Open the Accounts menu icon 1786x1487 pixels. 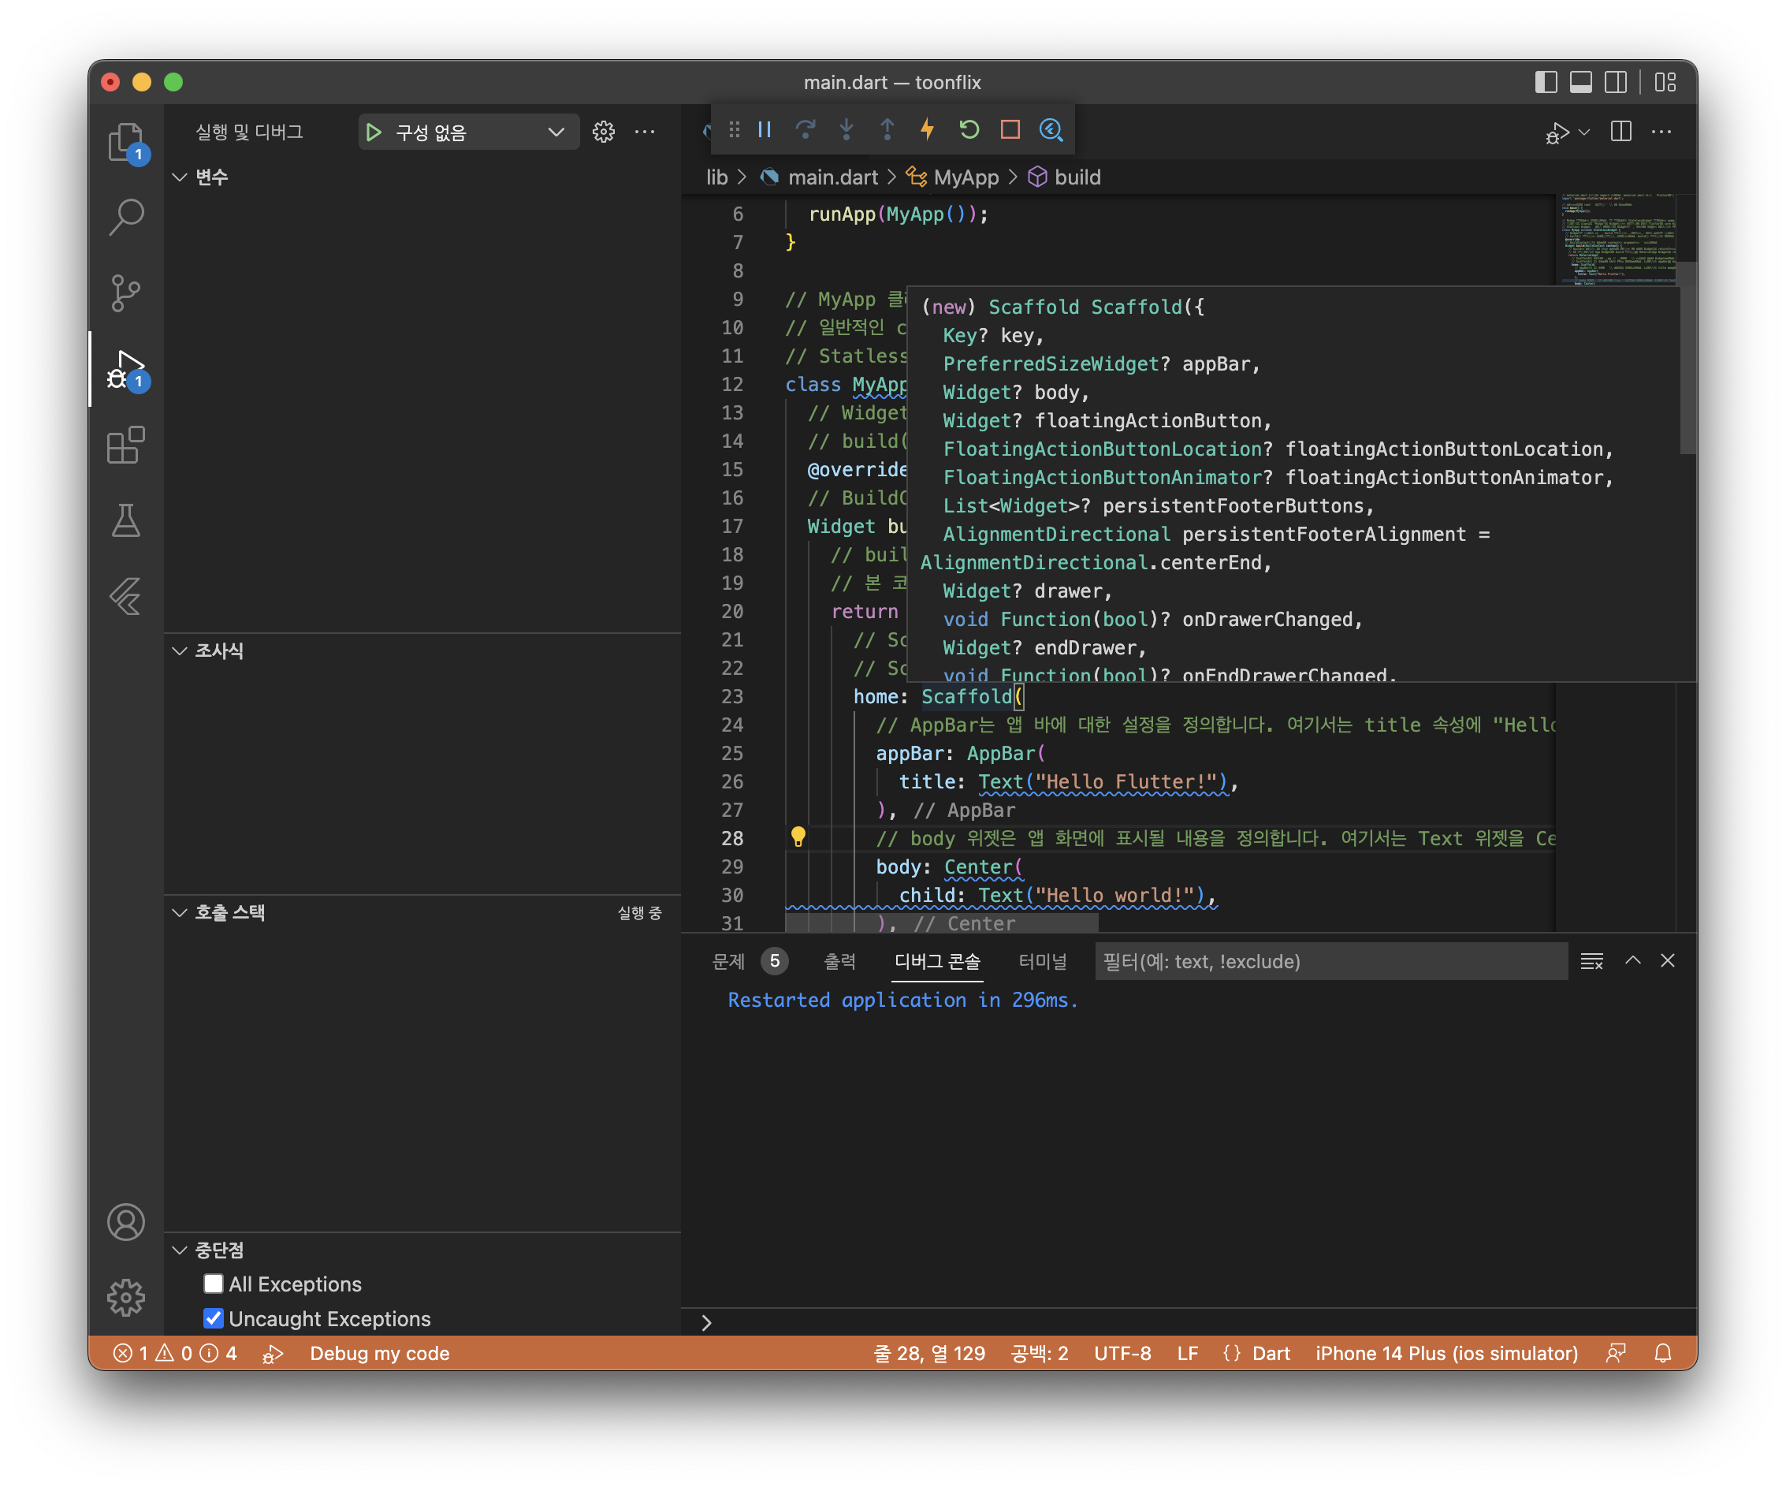(126, 1221)
